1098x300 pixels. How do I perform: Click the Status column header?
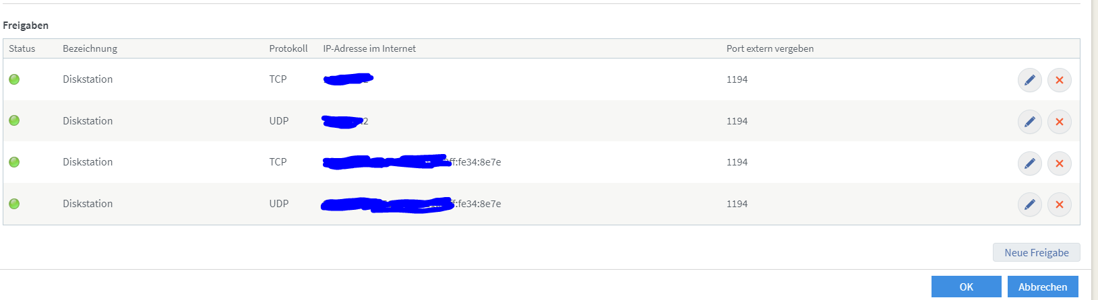click(x=22, y=48)
